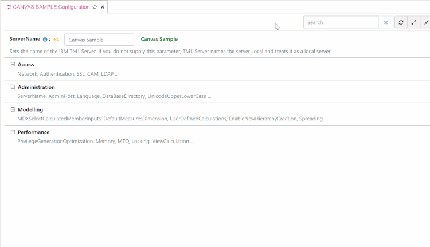Screen dimensions: 430x247
Task: Click the ServerName text input box
Action: [x=99, y=40]
